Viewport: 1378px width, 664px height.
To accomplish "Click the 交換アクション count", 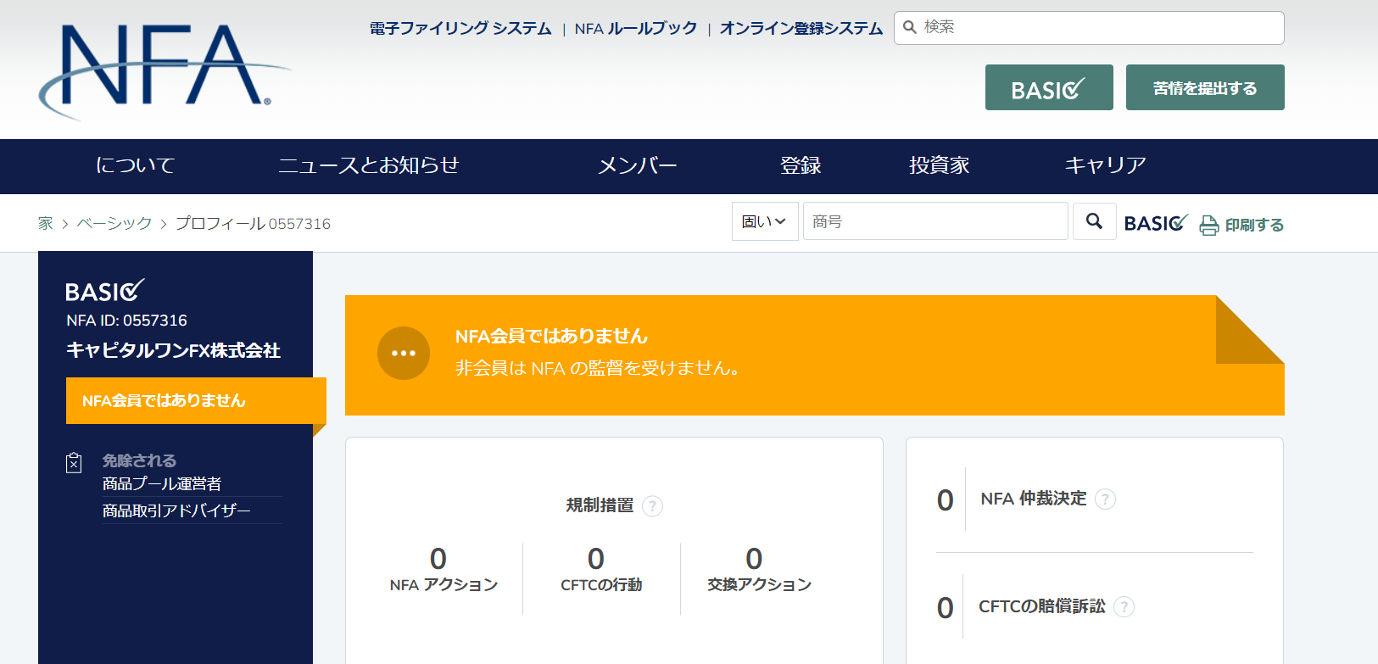I will (x=754, y=559).
